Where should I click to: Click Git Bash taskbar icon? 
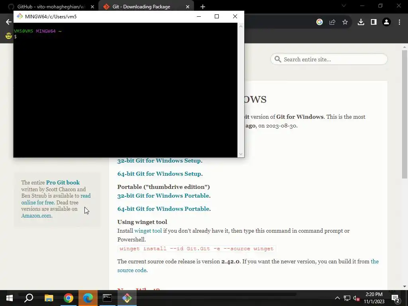tap(127, 298)
